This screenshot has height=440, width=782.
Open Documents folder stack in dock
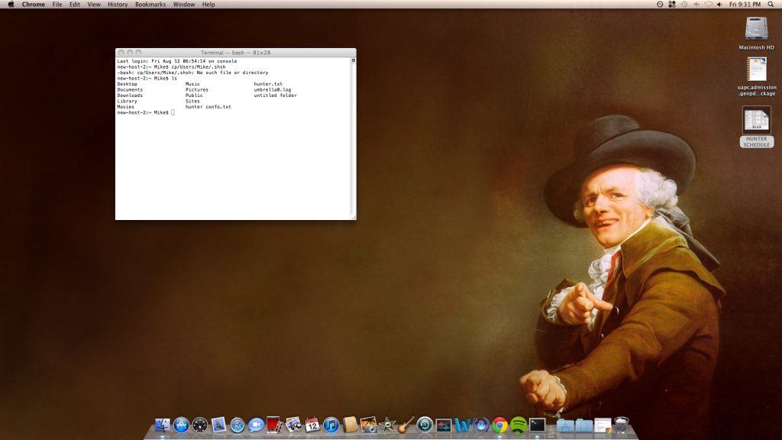(x=584, y=425)
